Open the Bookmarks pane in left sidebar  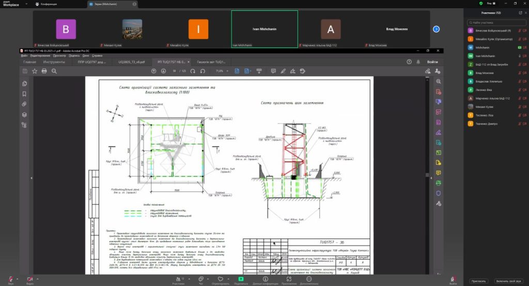pyautogui.click(x=24, y=94)
